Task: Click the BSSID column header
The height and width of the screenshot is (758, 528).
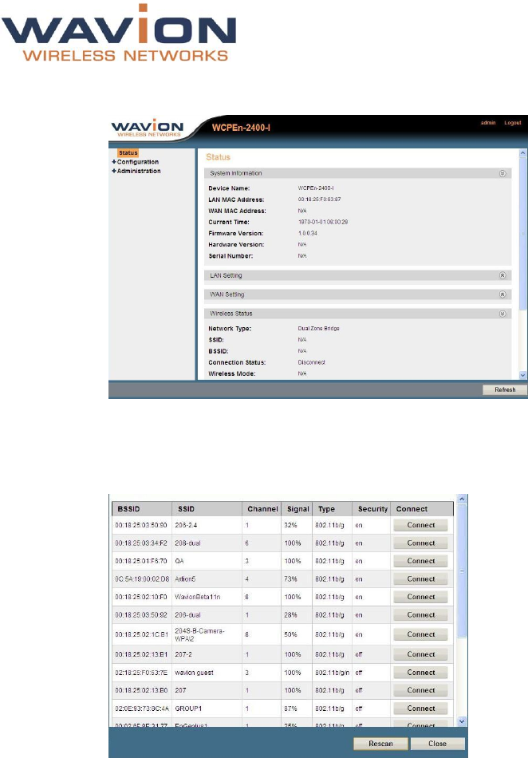Action: point(142,509)
